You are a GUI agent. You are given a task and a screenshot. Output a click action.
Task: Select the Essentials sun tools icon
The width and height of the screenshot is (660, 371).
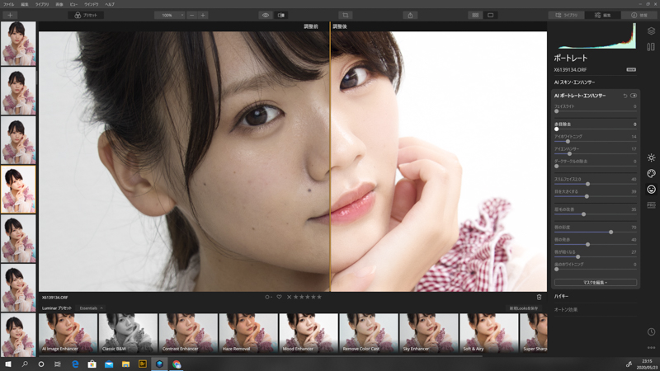tap(651, 157)
